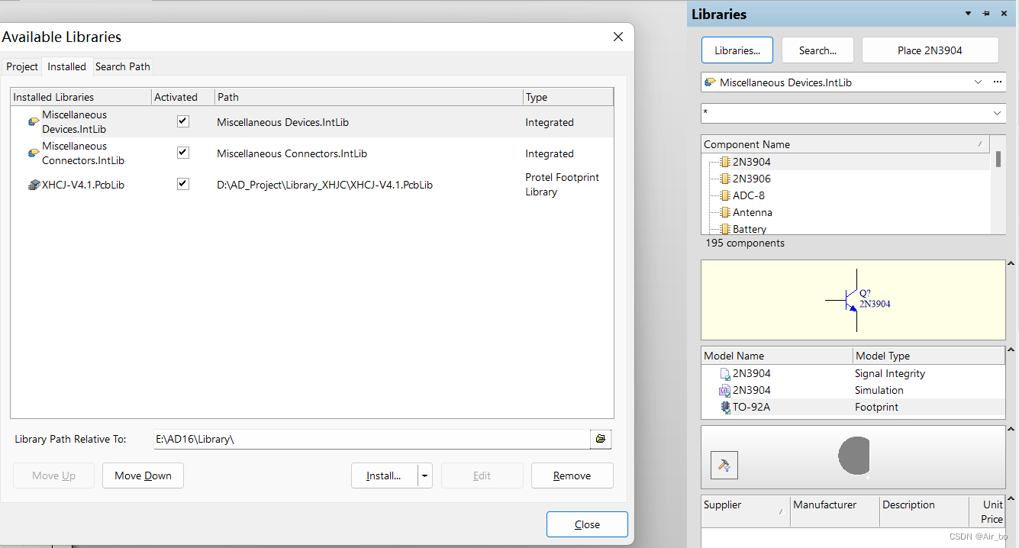1019x548 pixels.
Task: Disable the XHCJ-V4.1.PcbLib library checkbox
Action: pyautogui.click(x=182, y=184)
